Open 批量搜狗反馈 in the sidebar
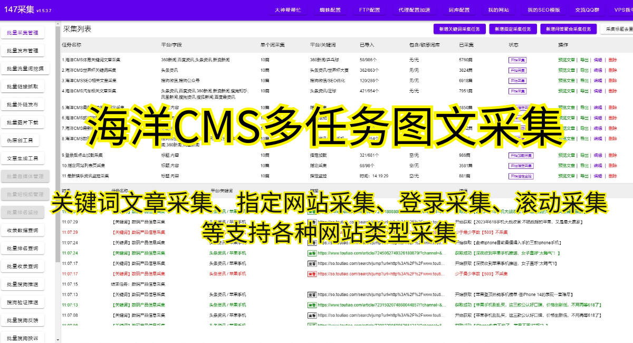The height and width of the screenshot is (343, 633). coord(23,320)
